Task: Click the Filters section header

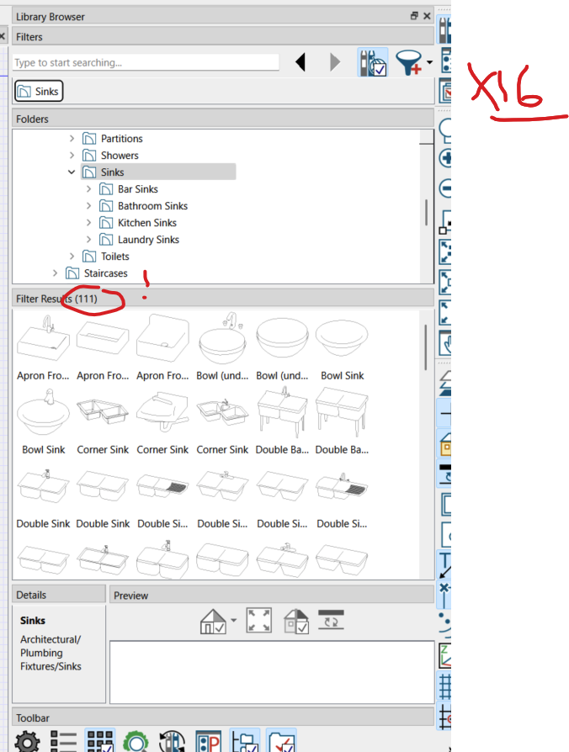Action: pos(223,36)
